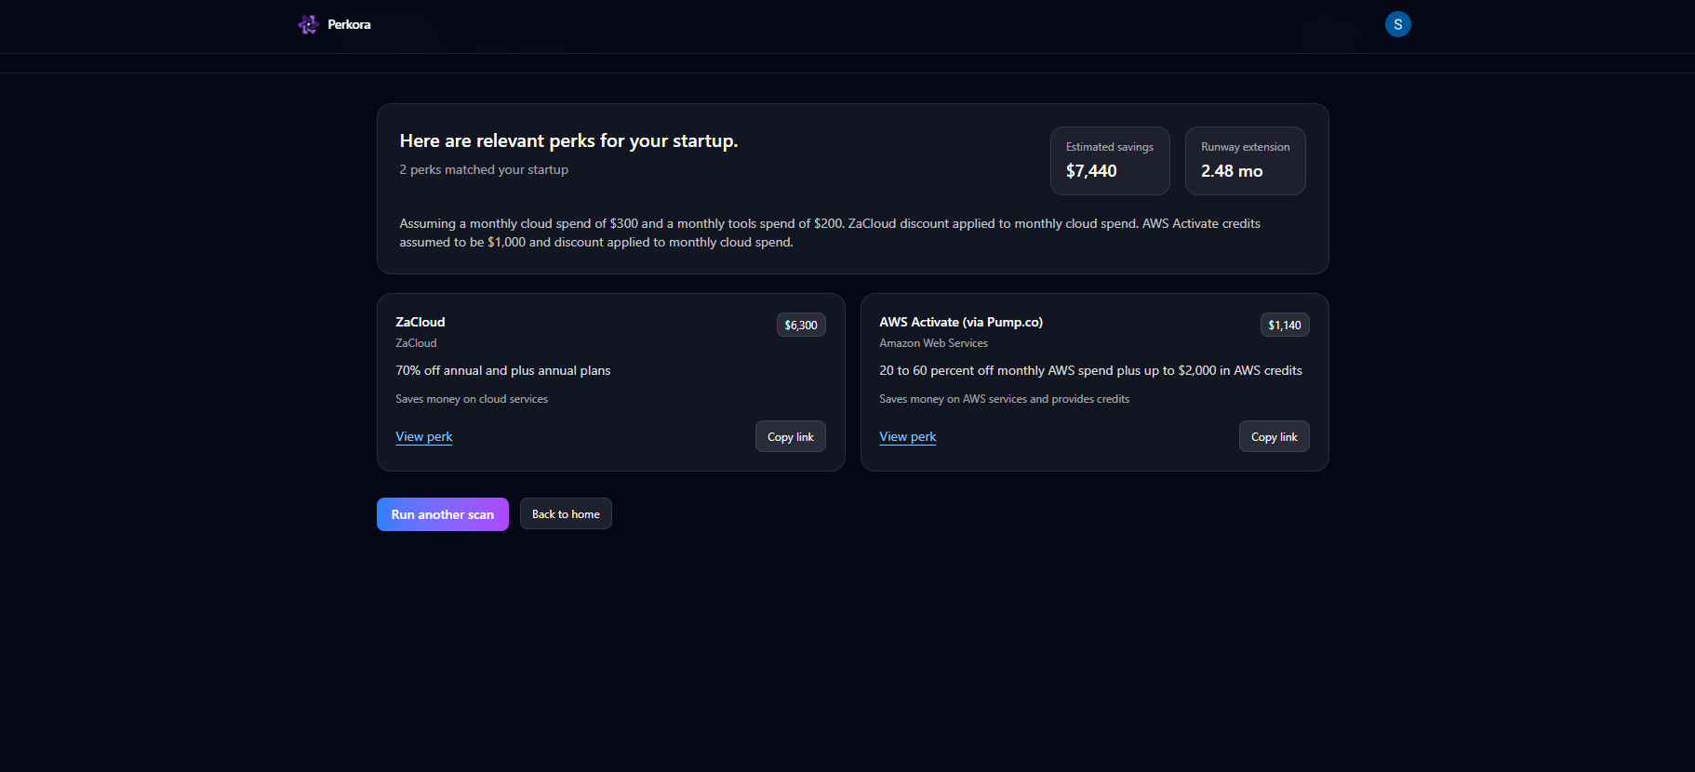The image size is (1695, 772).
Task: Click Run another scan button
Action: [x=443, y=514]
